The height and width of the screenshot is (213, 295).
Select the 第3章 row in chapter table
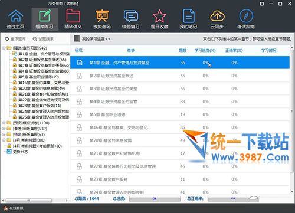(x=180, y=89)
